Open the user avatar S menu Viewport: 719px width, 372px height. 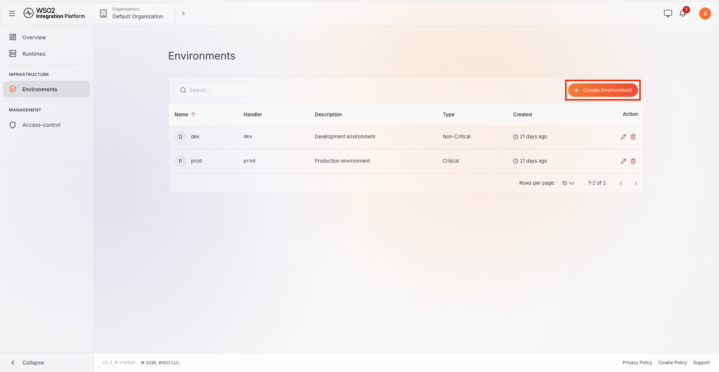(705, 13)
